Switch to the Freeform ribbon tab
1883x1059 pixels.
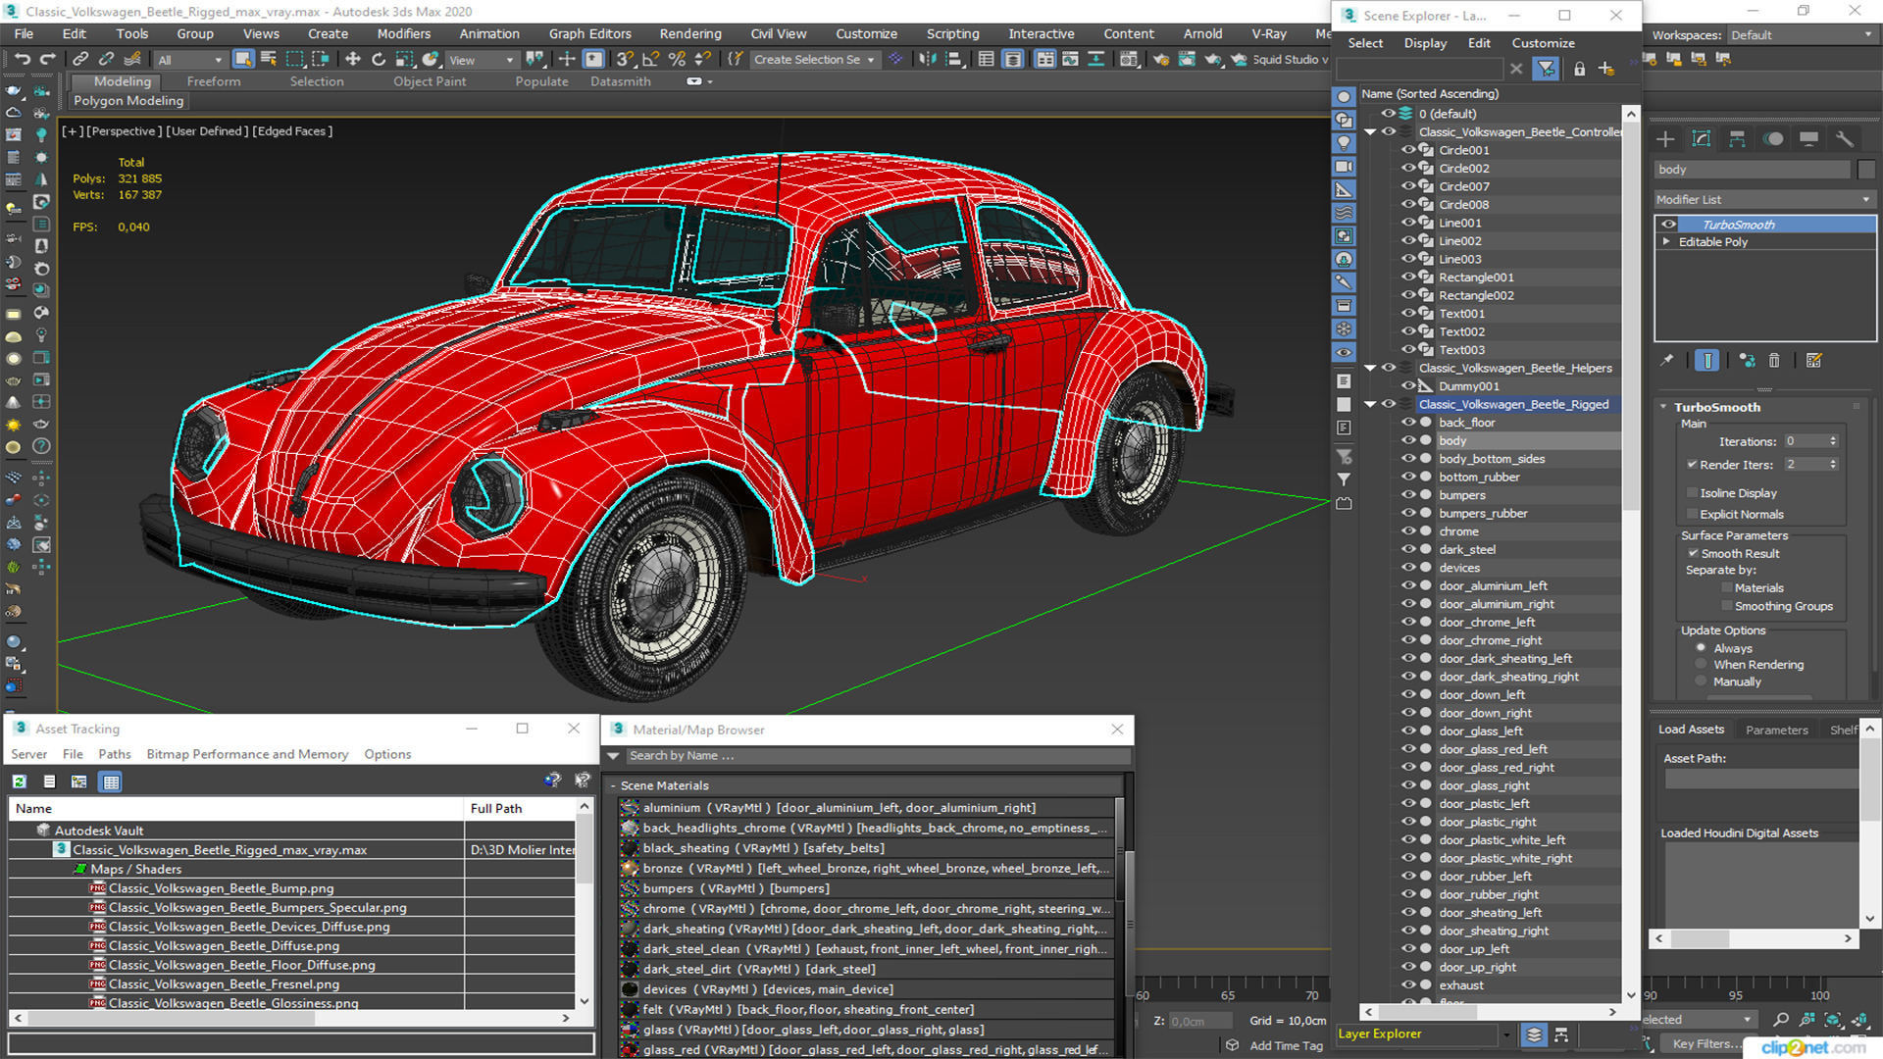[214, 81]
